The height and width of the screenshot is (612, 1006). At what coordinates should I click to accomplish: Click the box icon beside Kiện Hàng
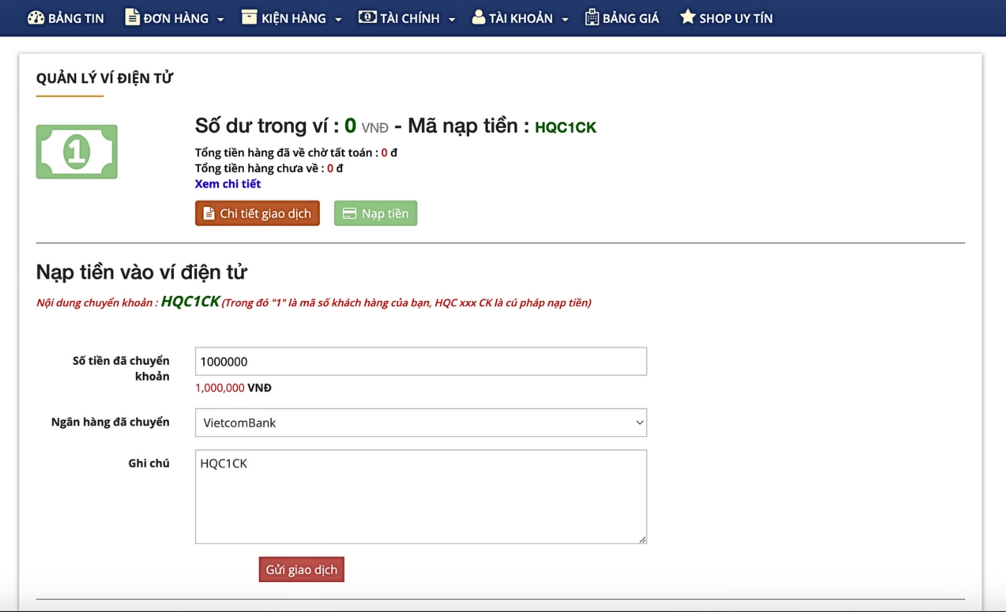click(249, 17)
